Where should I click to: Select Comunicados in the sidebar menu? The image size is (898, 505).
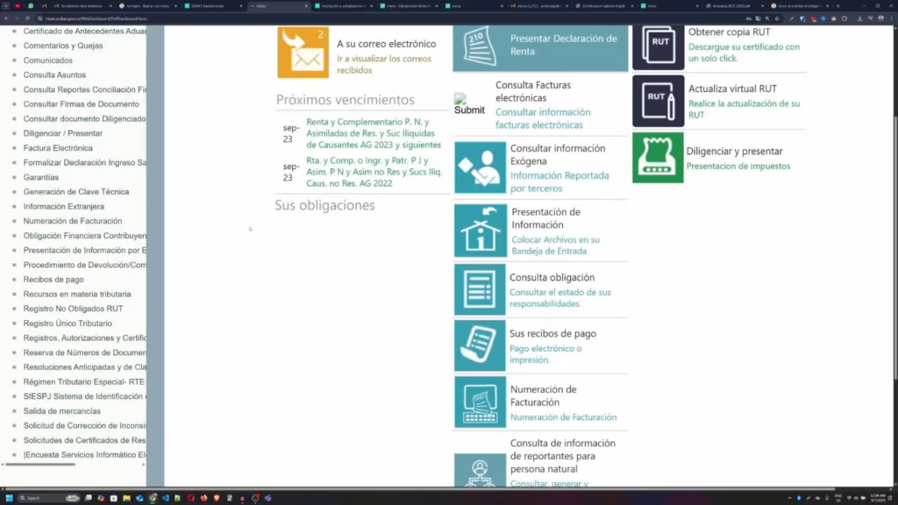point(47,60)
